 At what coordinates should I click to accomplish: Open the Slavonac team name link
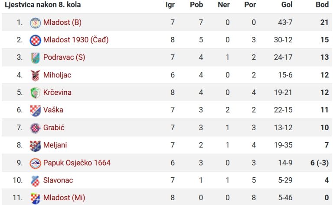click(58, 180)
